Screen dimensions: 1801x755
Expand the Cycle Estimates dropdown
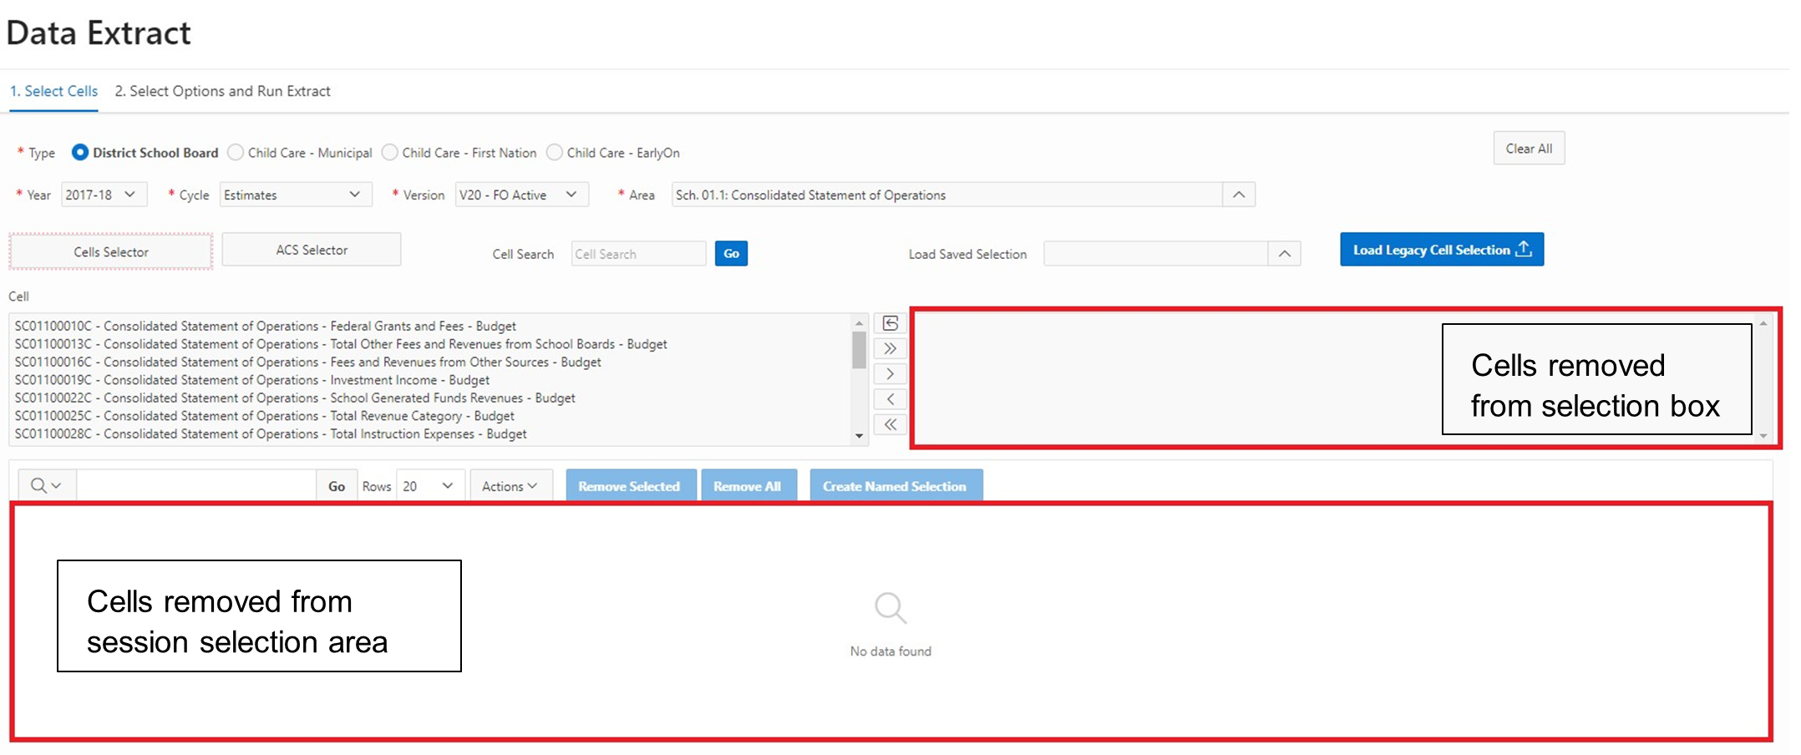[295, 195]
